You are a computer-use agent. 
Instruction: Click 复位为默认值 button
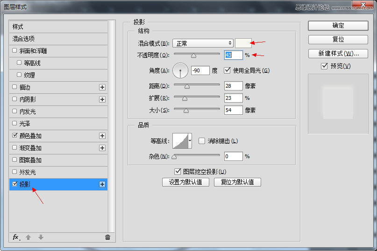tap(237, 182)
